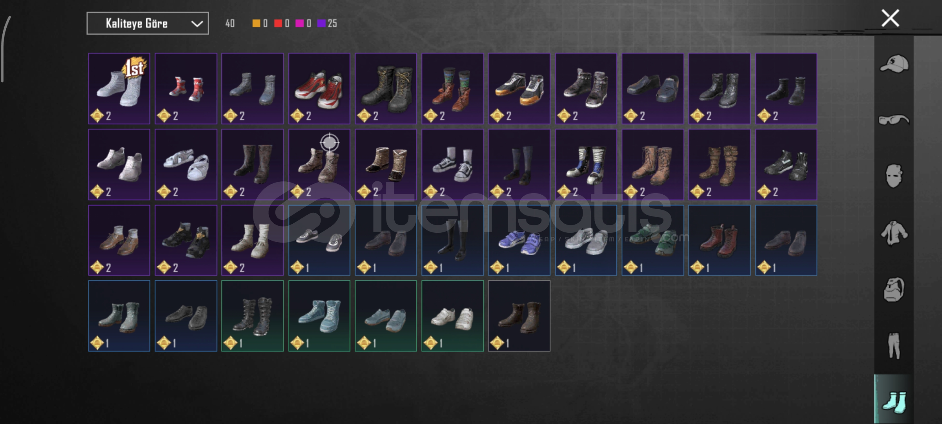The image size is (942, 424).
Task: Pick the red and white sneakers
Action: pos(319,89)
